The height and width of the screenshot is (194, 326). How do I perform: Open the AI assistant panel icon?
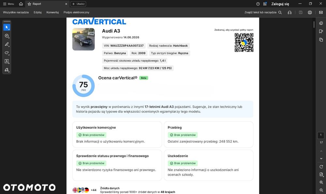coord(321,23)
